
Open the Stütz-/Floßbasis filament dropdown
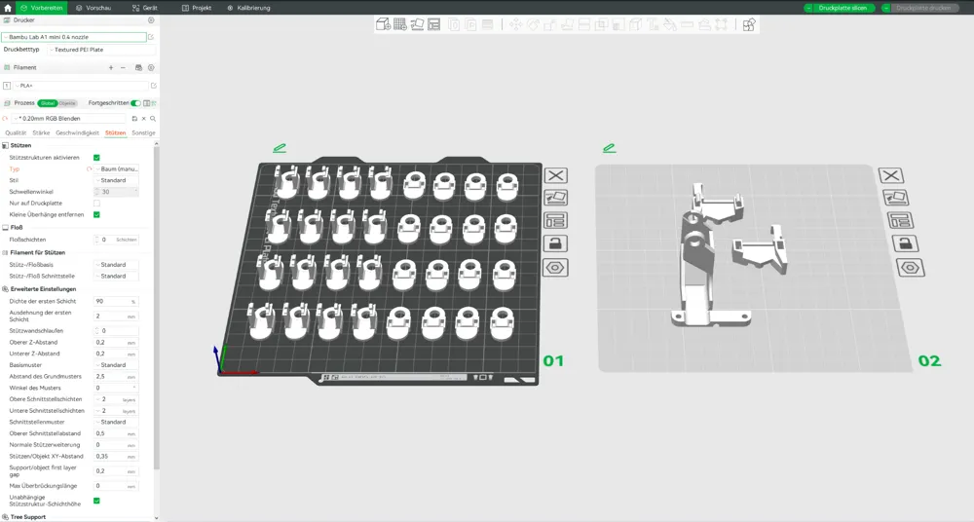(x=117, y=265)
